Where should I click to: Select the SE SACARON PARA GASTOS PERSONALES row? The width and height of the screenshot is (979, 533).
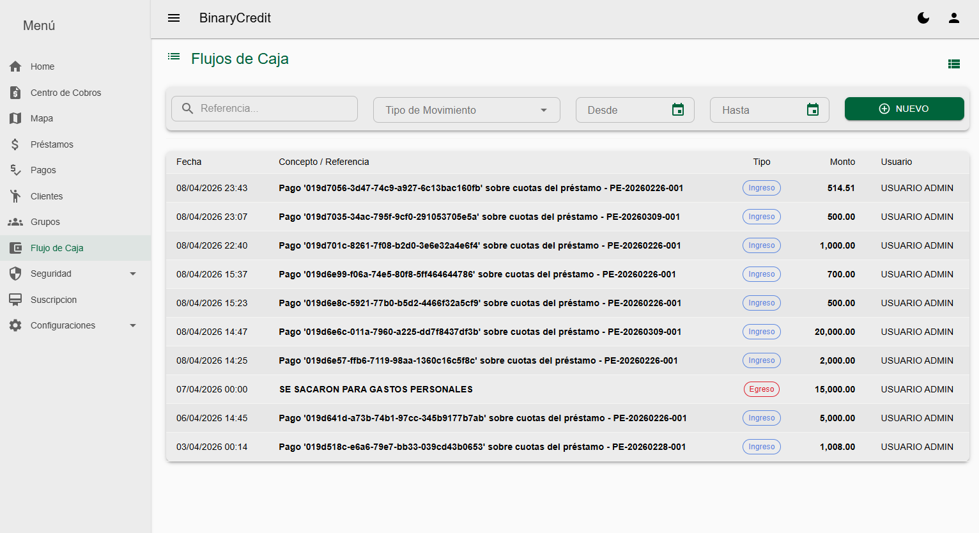click(x=567, y=389)
